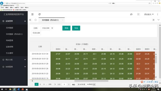Open the blue app icon on taskbar

point(18,89)
